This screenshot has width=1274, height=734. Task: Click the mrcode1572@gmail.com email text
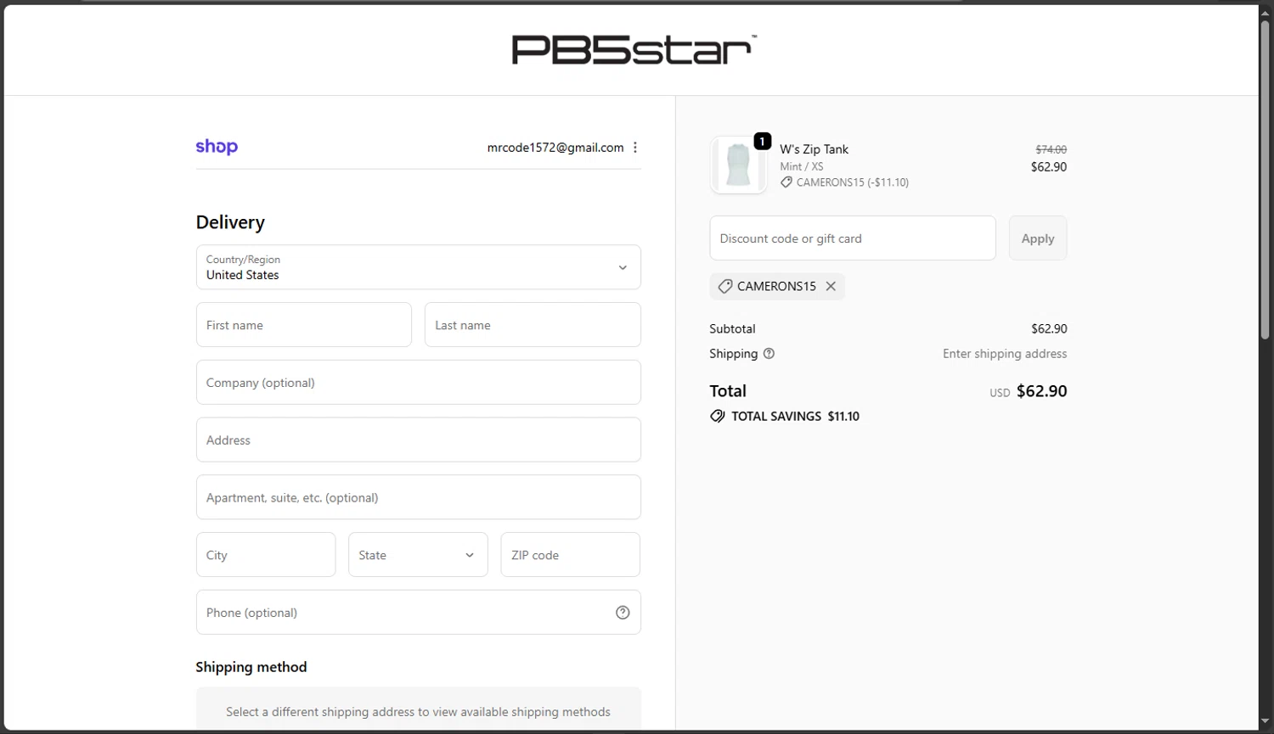(x=555, y=148)
